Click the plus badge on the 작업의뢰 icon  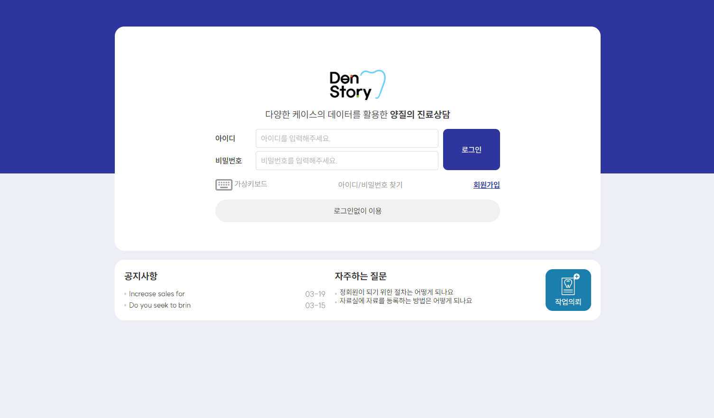576,276
